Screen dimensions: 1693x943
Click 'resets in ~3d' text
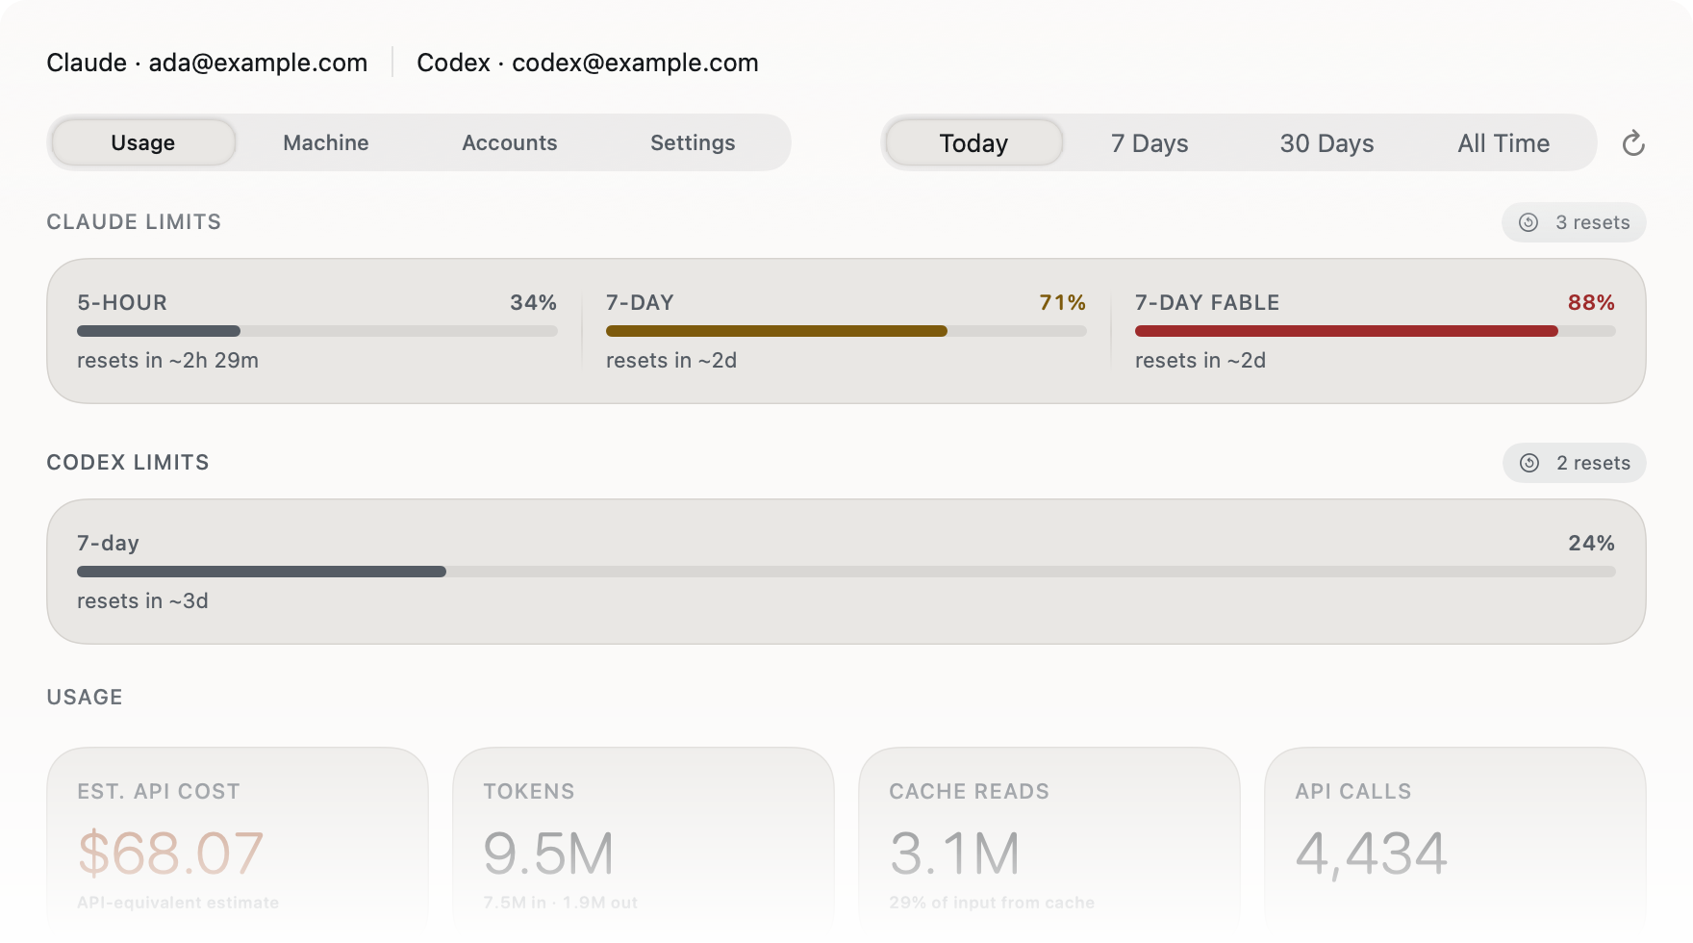tap(142, 600)
